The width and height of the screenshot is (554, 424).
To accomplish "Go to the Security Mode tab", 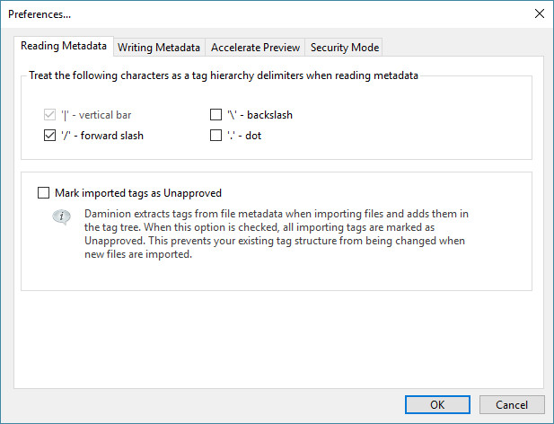I will pyautogui.click(x=345, y=48).
